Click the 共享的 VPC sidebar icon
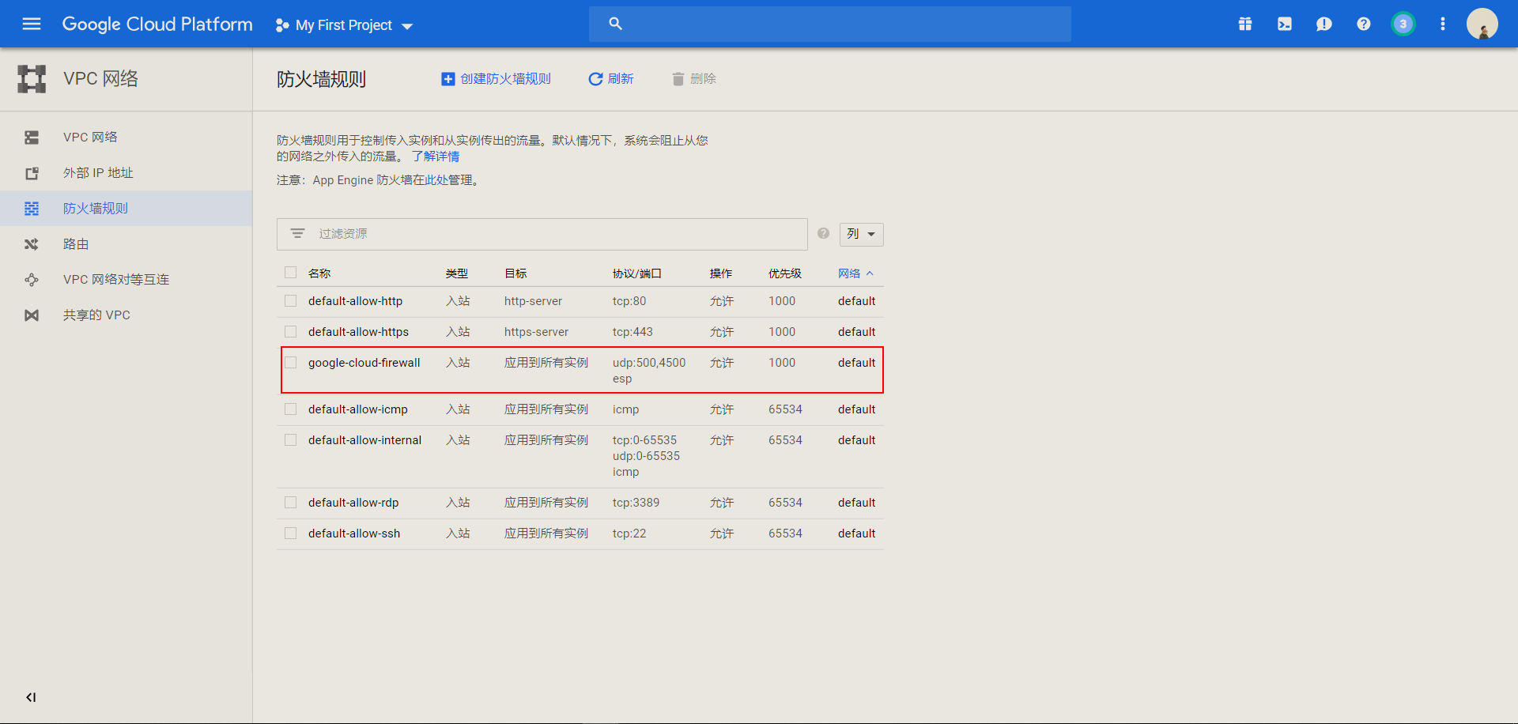This screenshot has width=1518, height=724. pos(32,315)
